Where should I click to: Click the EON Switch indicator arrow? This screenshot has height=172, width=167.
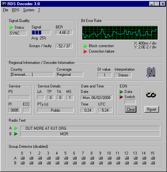[121, 97]
